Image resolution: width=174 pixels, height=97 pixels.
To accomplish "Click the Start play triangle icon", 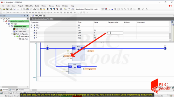I will point(109,9).
